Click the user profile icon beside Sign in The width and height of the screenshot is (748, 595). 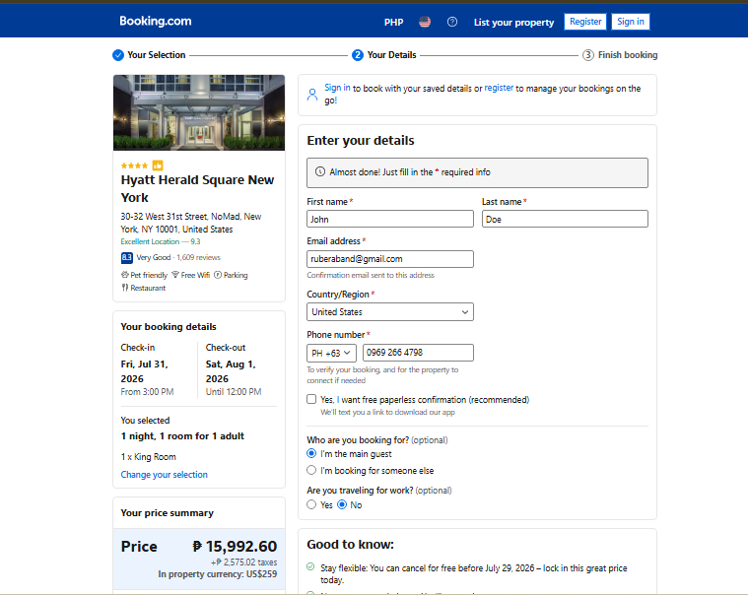(312, 95)
